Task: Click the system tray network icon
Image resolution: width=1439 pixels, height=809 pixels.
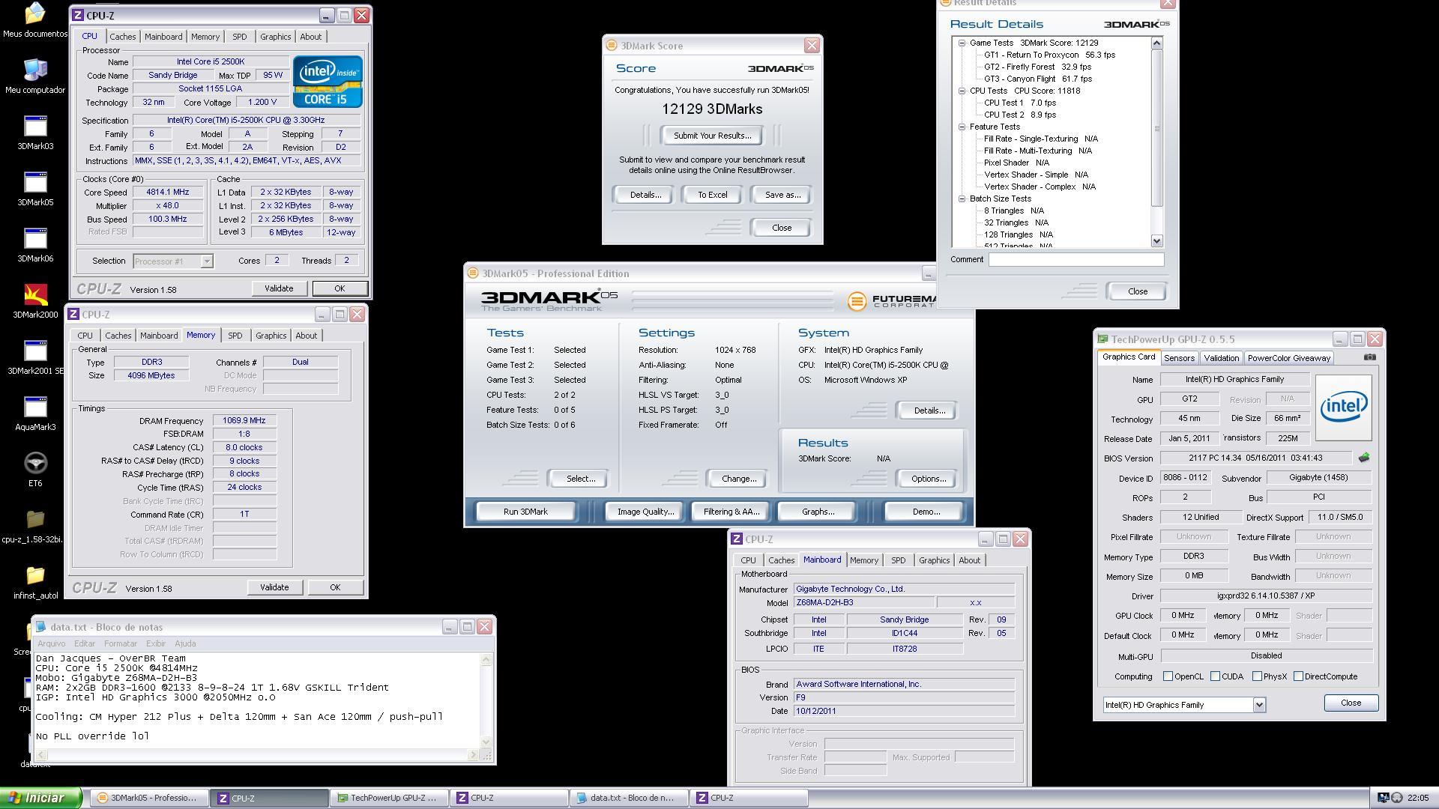Action: 1384,798
